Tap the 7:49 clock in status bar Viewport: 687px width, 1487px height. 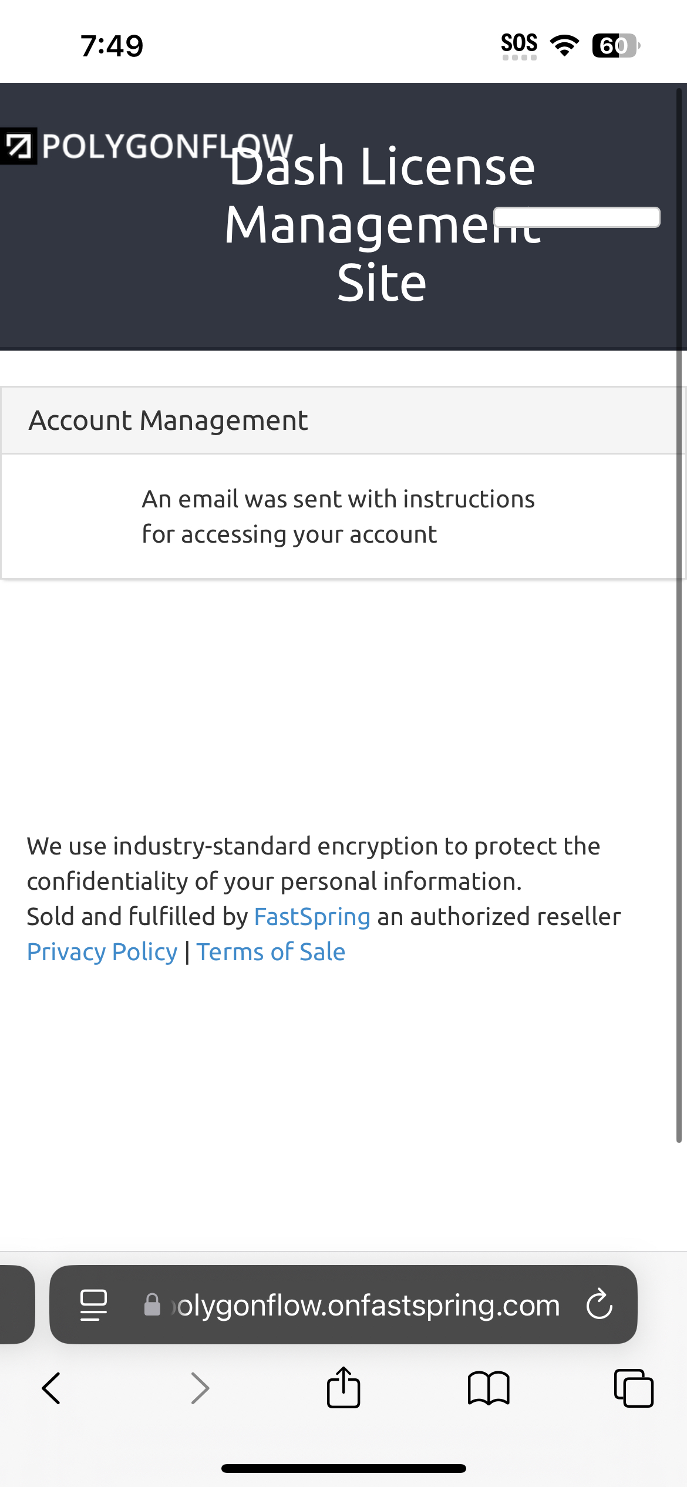(x=112, y=46)
